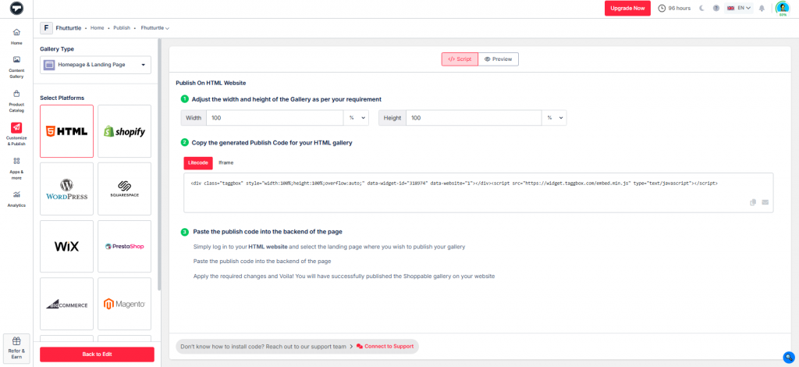Click into the Width input field

(x=275, y=117)
